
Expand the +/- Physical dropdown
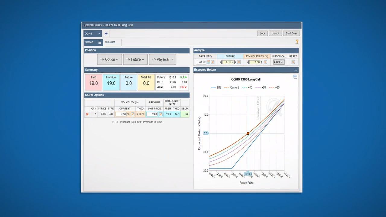tap(163, 59)
